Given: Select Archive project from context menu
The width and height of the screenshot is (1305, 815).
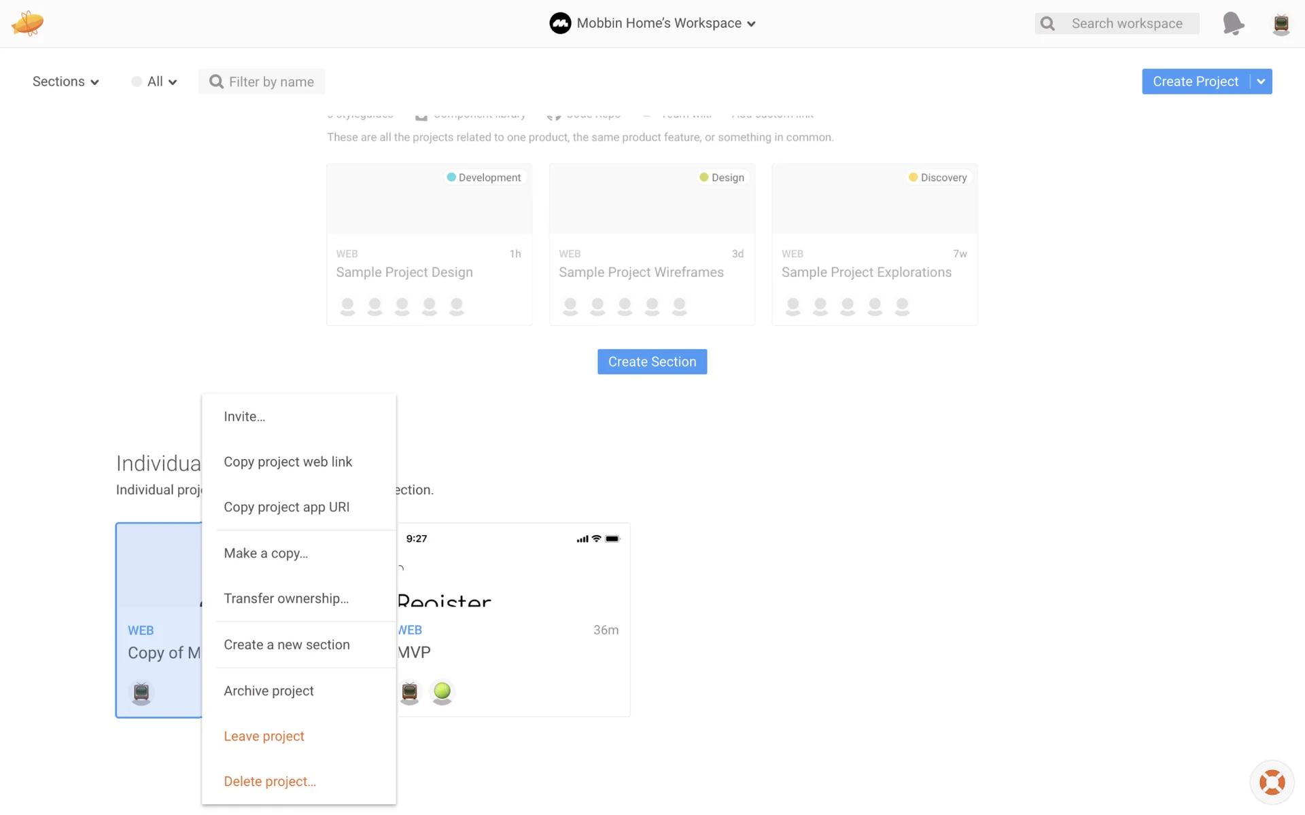Looking at the screenshot, I should 268,691.
